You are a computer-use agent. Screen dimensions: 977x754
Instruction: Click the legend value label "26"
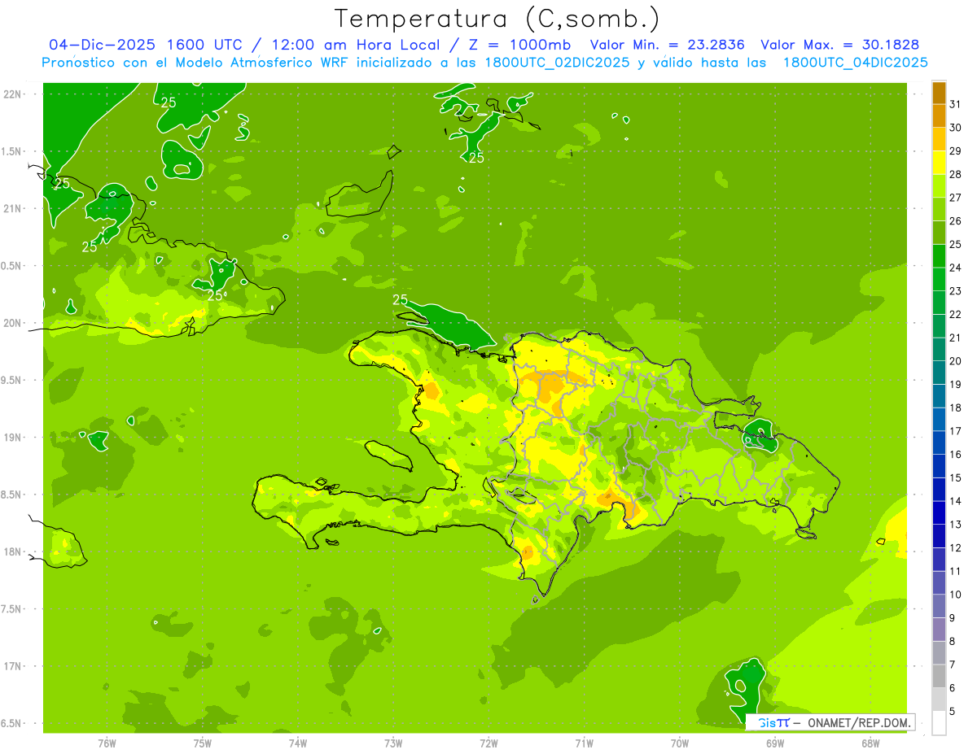click(956, 221)
